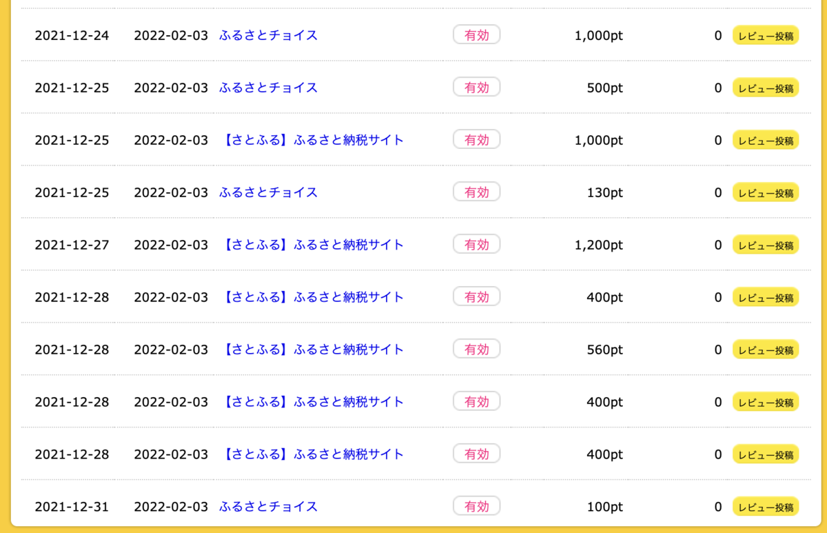The width and height of the screenshot is (827, 533).
Task: Open the first さとふる link dated 2021-12-28
Action: click(311, 297)
